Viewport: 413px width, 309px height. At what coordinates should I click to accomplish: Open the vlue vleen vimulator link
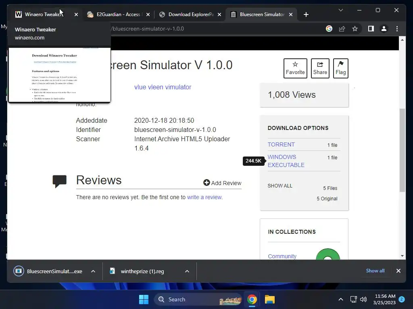pos(163,87)
